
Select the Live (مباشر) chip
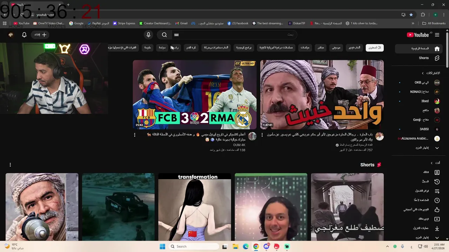click(x=320, y=48)
